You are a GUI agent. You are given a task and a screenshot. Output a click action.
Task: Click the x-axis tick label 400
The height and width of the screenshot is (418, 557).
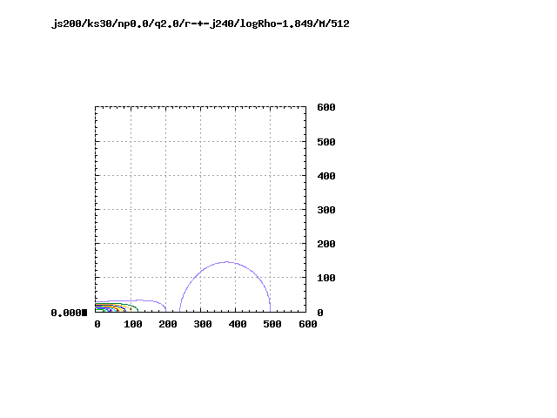coord(238,324)
